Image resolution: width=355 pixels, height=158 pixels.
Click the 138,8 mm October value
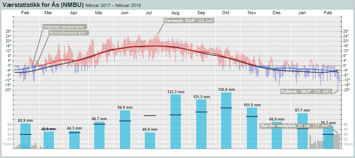tap(226, 90)
